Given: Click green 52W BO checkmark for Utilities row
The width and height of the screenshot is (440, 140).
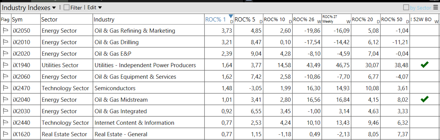Looking at the screenshot, I should click(425, 65).
